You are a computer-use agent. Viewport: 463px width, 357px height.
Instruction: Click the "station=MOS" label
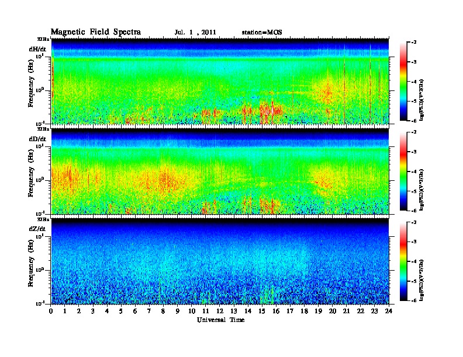click(262, 32)
